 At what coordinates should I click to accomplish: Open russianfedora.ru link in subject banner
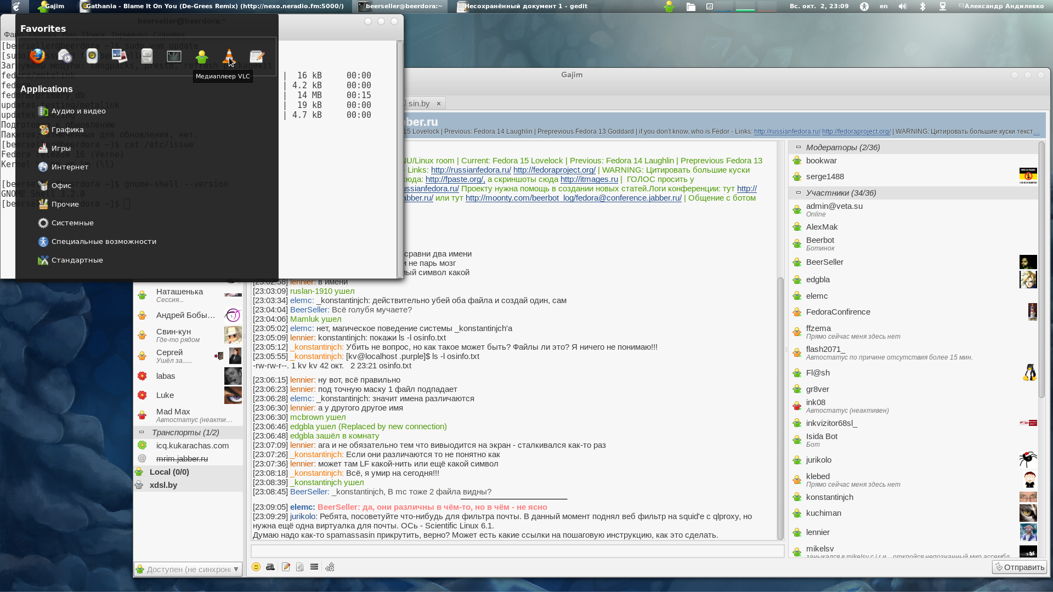pos(787,132)
